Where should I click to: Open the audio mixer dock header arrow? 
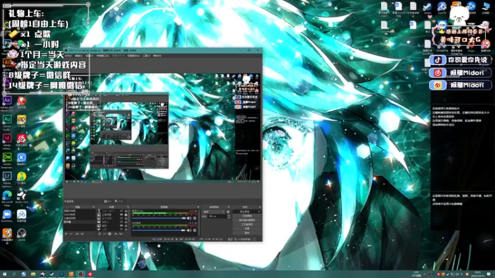[x=198, y=207]
